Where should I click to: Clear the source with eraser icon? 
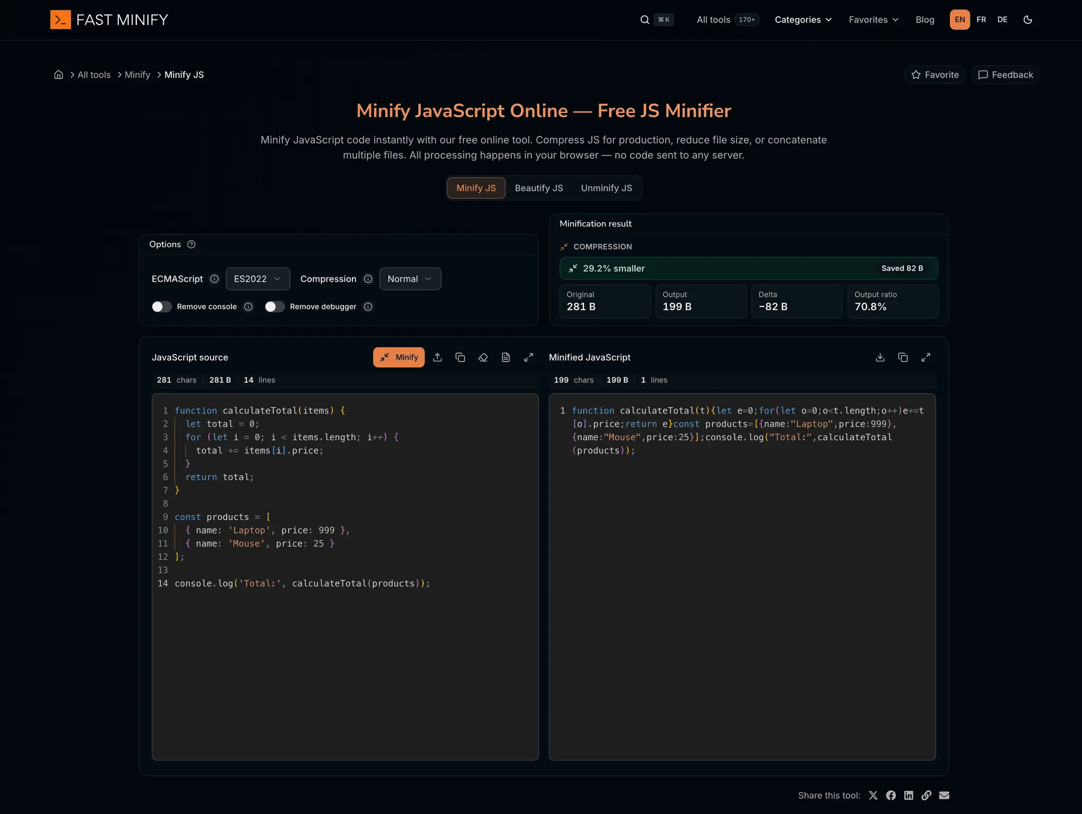(483, 357)
